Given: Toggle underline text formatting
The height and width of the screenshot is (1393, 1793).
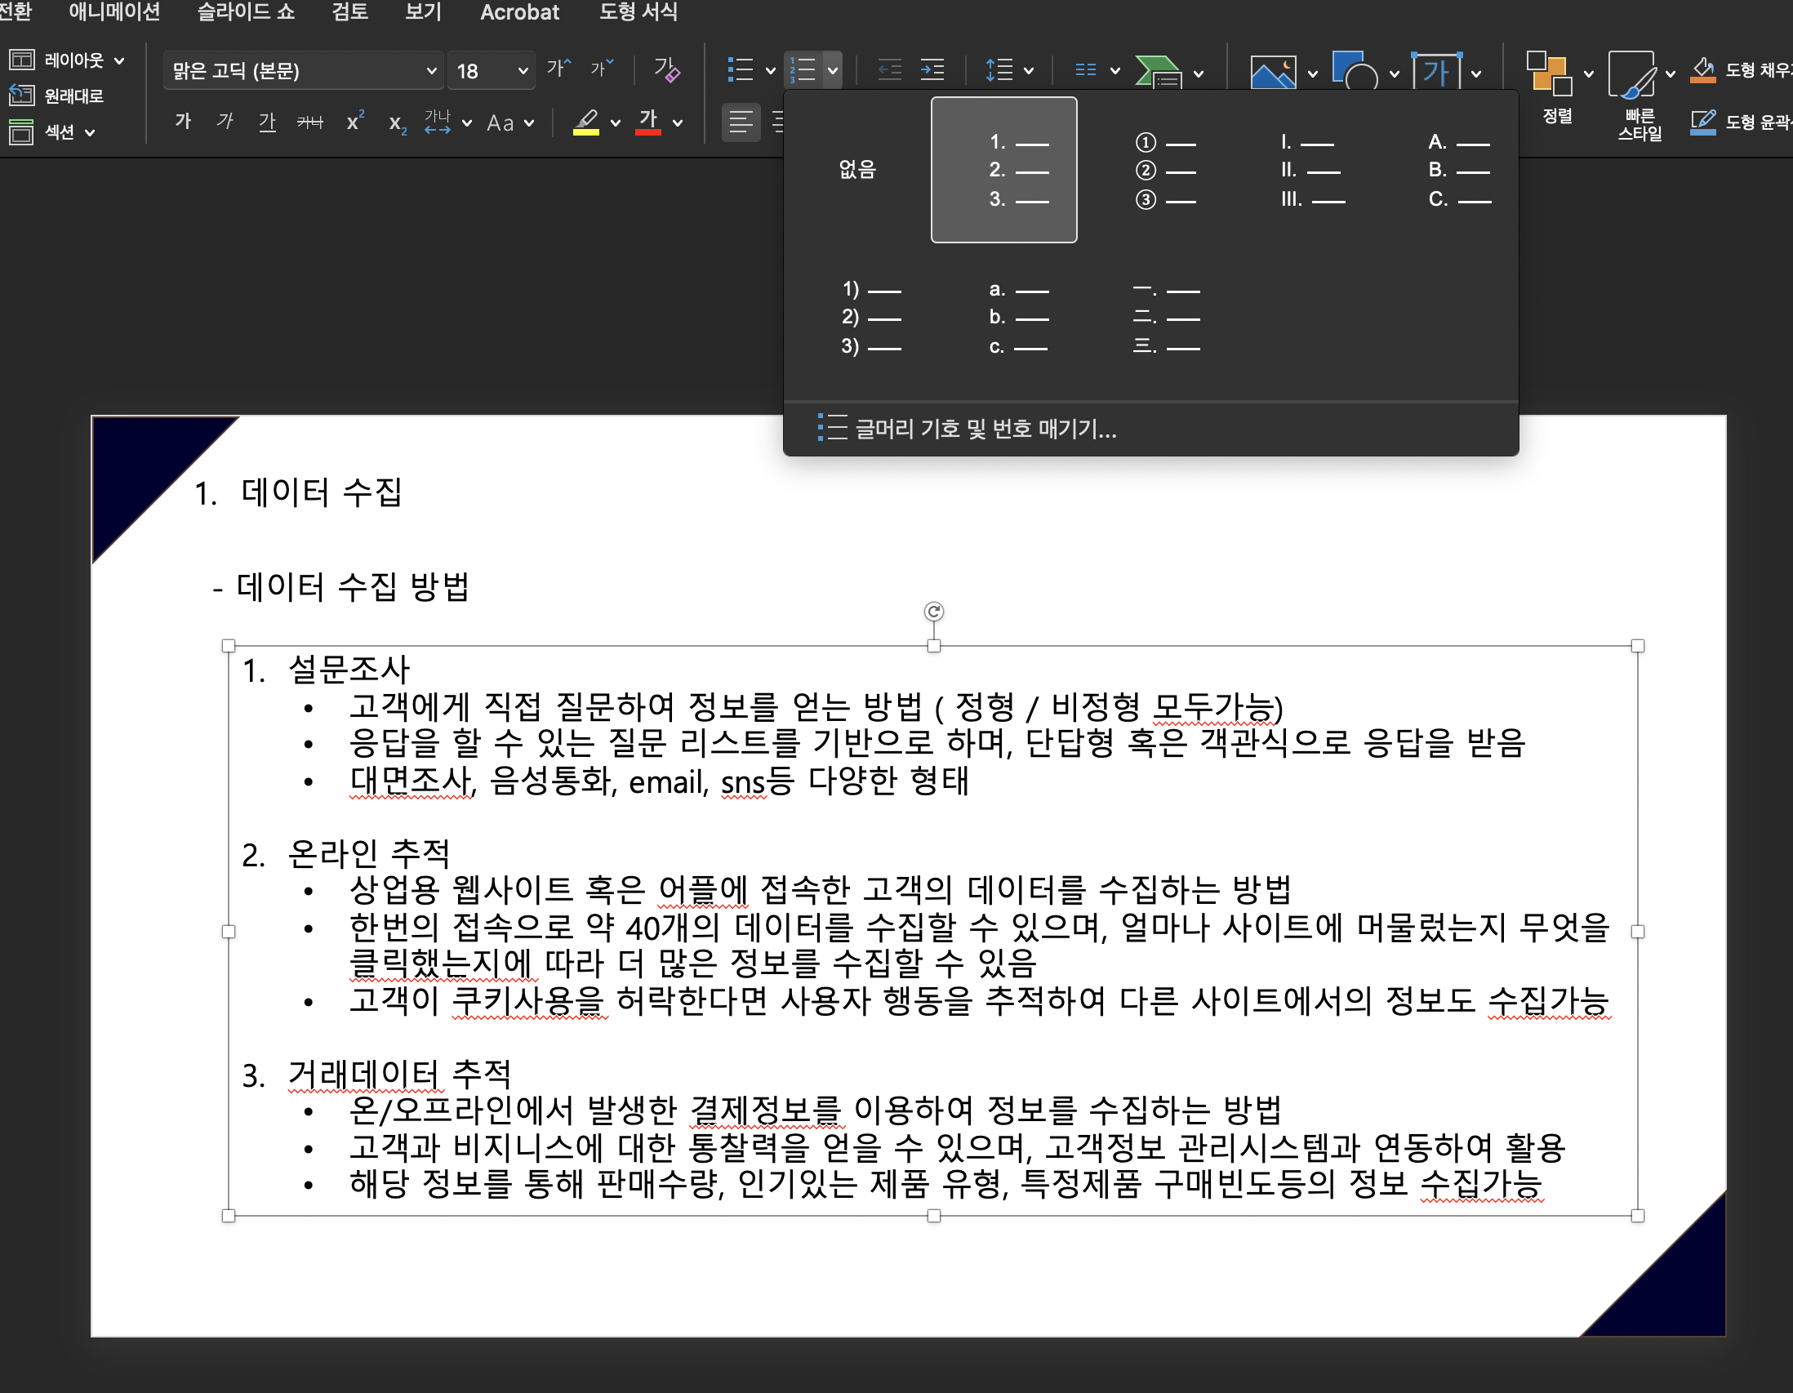Looking at the screenshot, I should [267, 122].
